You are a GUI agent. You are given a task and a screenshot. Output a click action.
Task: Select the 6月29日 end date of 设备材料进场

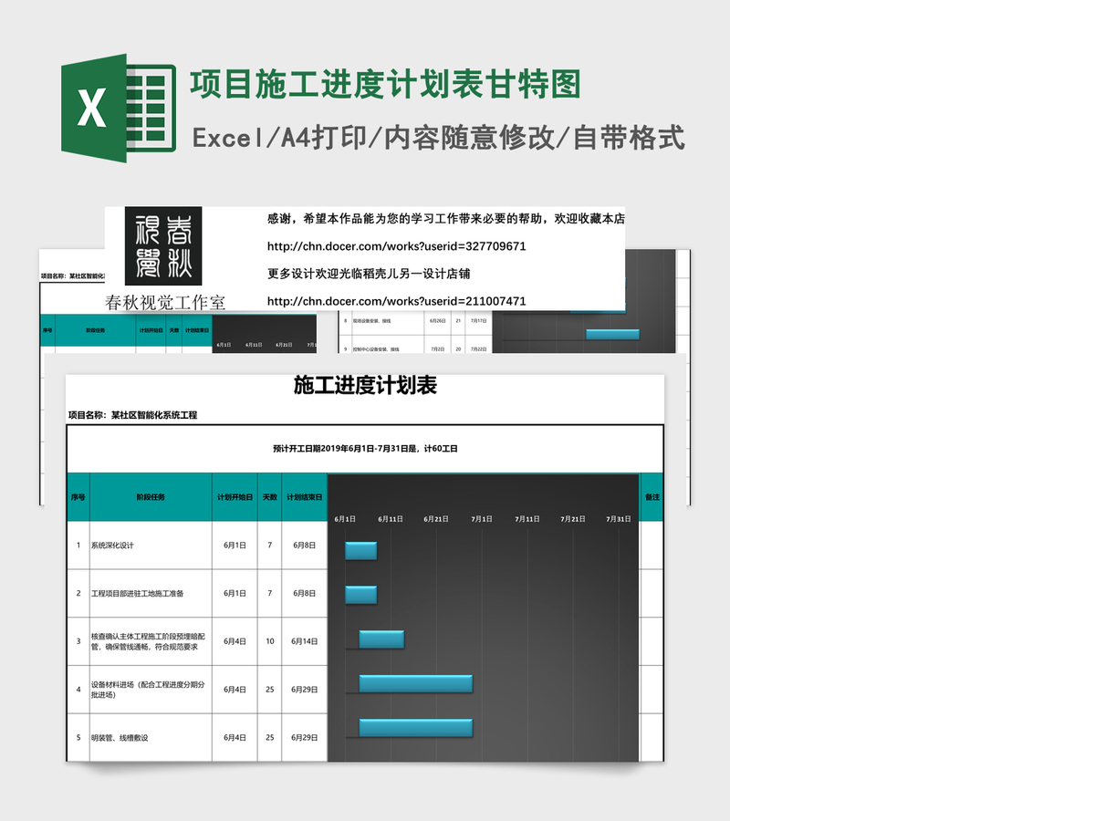pyautogui.click(x=304, y=690)
